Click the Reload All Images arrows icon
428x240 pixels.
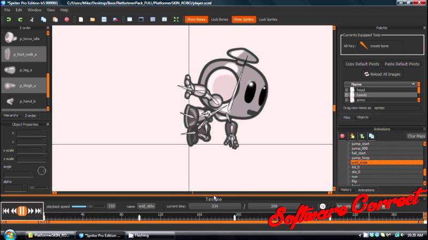pos(366,74)
